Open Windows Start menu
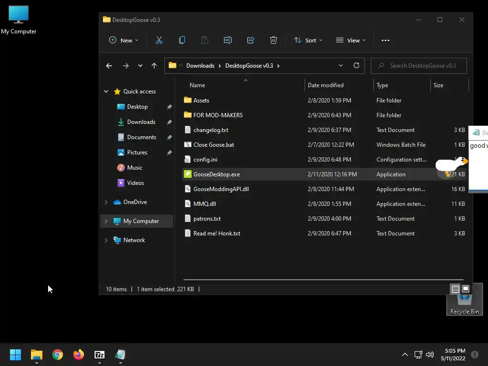The image size is (488, 366). pyautogui.click(x=15, y=355)
